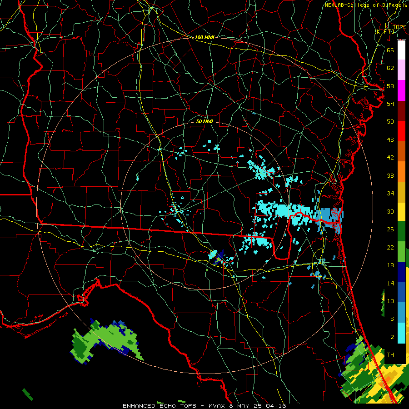
Task: Click the legend value "50"
Action: [x=390, y=121]
